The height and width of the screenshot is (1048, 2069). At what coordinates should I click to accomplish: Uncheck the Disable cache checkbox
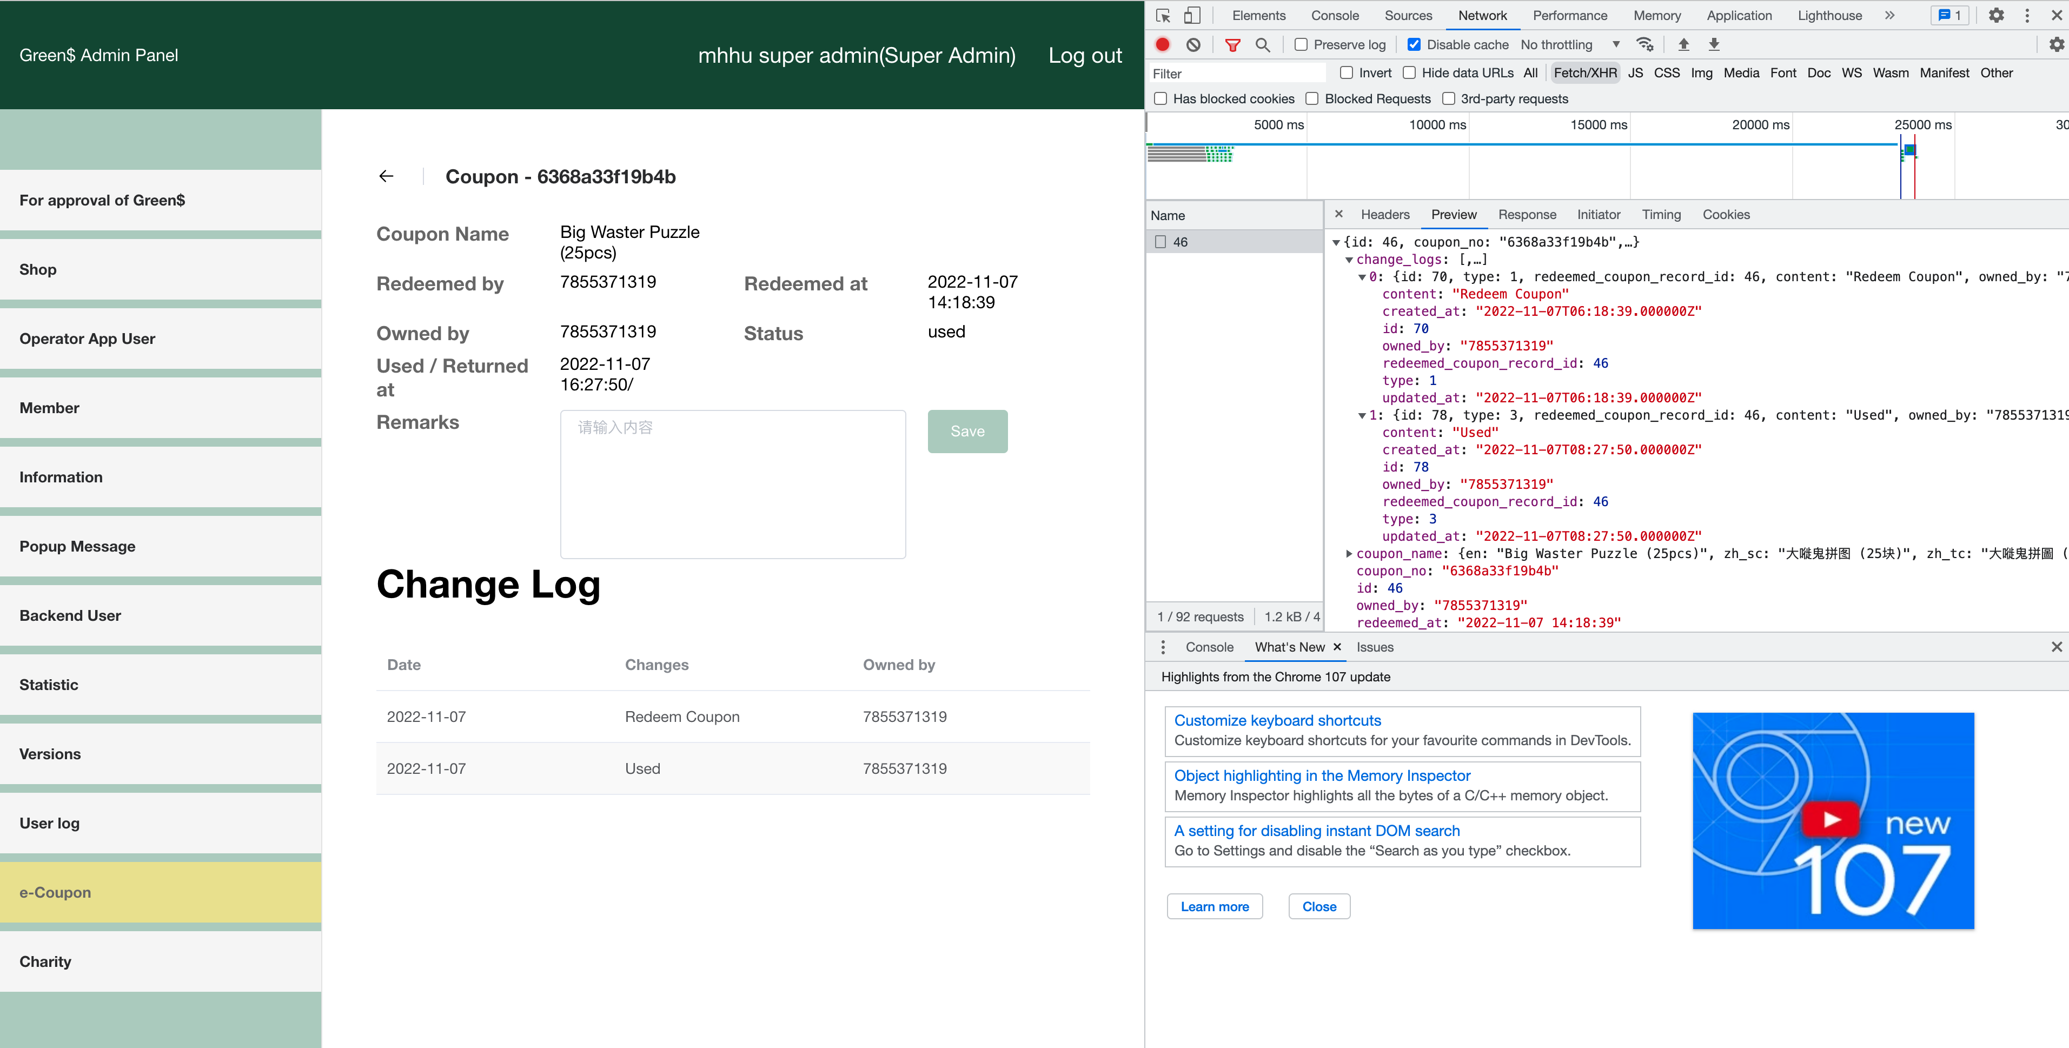(x=1415, y=45)
